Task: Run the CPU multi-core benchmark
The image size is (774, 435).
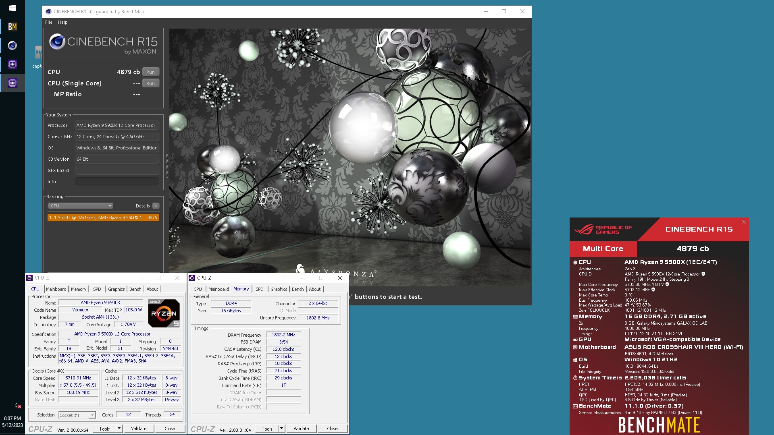Action: click(x=151, y=72)
